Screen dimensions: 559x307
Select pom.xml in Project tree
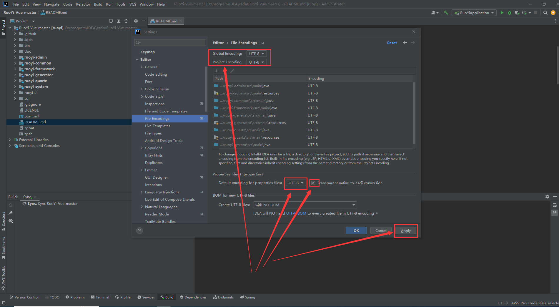tap(31, 116)
